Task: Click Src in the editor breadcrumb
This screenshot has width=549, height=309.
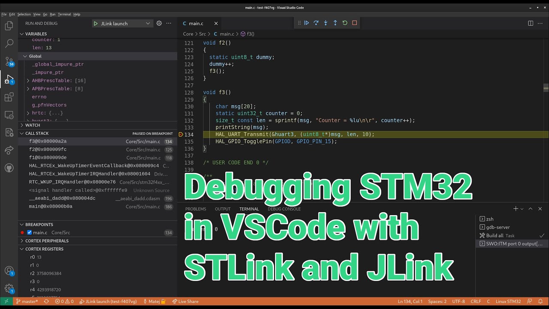Action: tap(202, 34)
